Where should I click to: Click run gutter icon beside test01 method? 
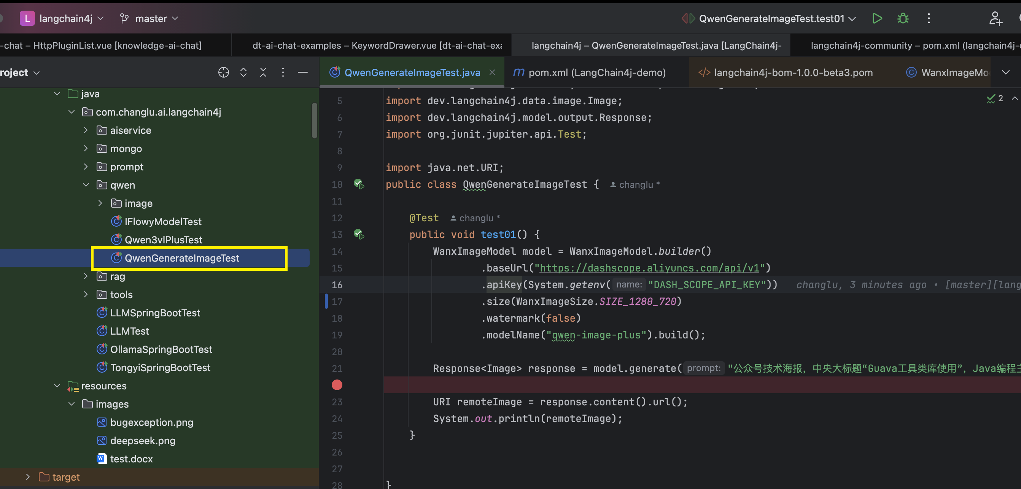pos(359,234)
